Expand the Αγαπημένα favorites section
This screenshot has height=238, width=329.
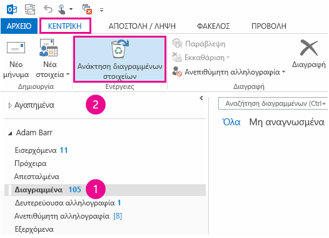point(10,105)
